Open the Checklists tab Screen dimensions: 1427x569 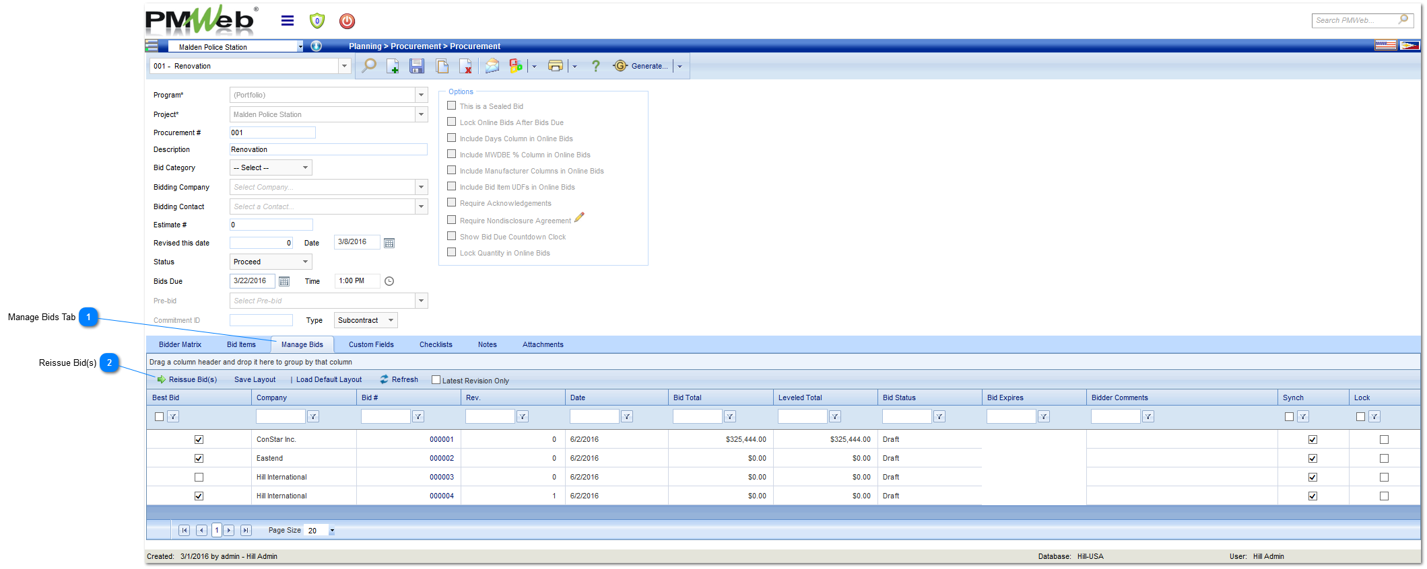(x=436, y=344)
